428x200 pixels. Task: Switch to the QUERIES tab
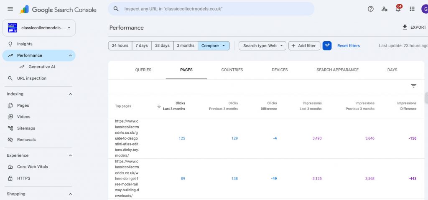[x=143, y=70]
